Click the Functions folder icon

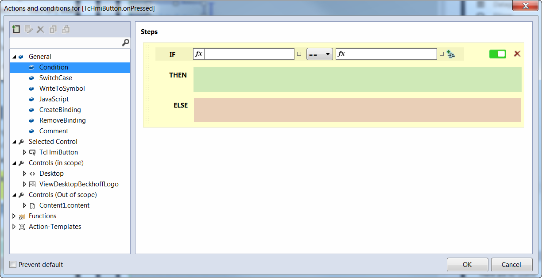tap(21, 216)
